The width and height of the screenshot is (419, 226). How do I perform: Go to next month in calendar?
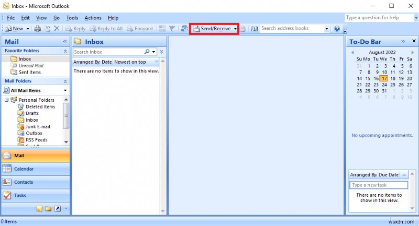tap(412, 52)
